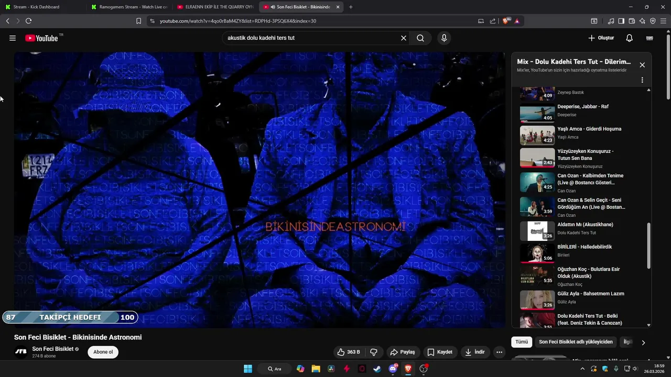Open Brave Shields lion icon
Viewport: 671px width, 377px height.
click(x=506, y=21)
